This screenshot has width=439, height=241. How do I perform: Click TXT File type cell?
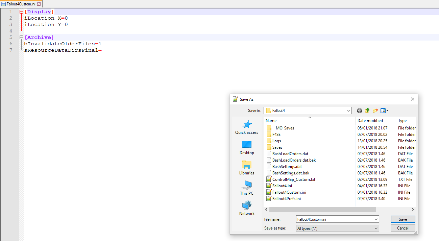[405, 179]
